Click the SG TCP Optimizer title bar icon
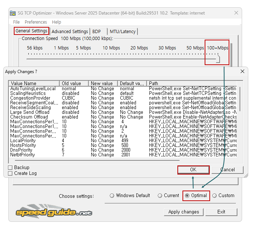The width and height of the screenshot is (253, 232). pyautogui.click(x=13, y=13)
